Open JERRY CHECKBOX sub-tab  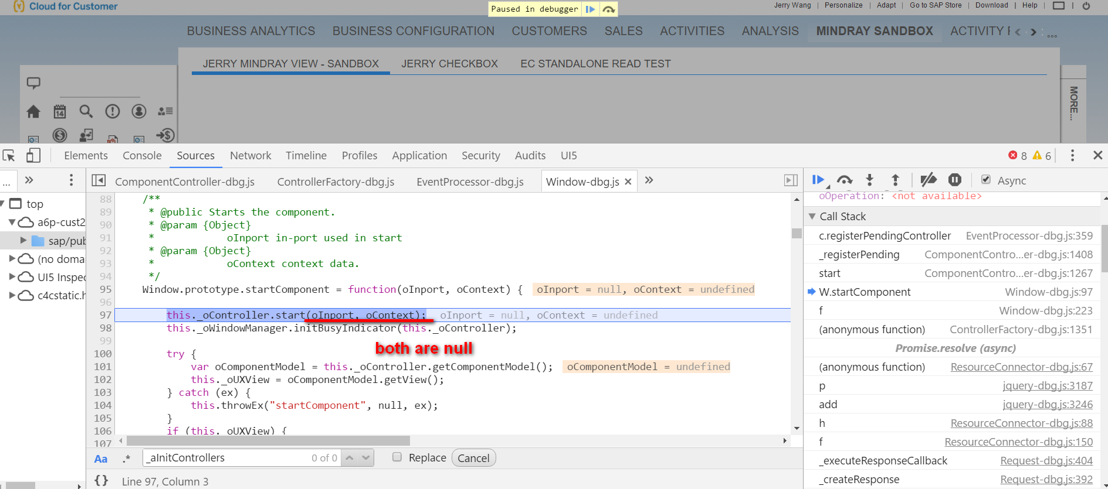[449, 63]
